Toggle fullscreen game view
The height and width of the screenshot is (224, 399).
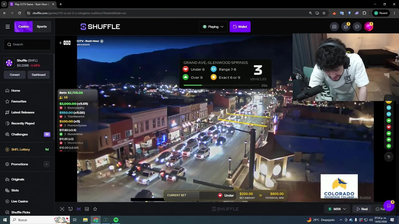[62, 209]
